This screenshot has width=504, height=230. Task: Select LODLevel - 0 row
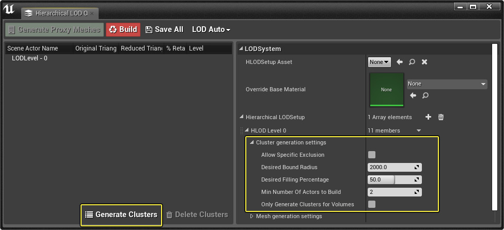tap(29, 58)
